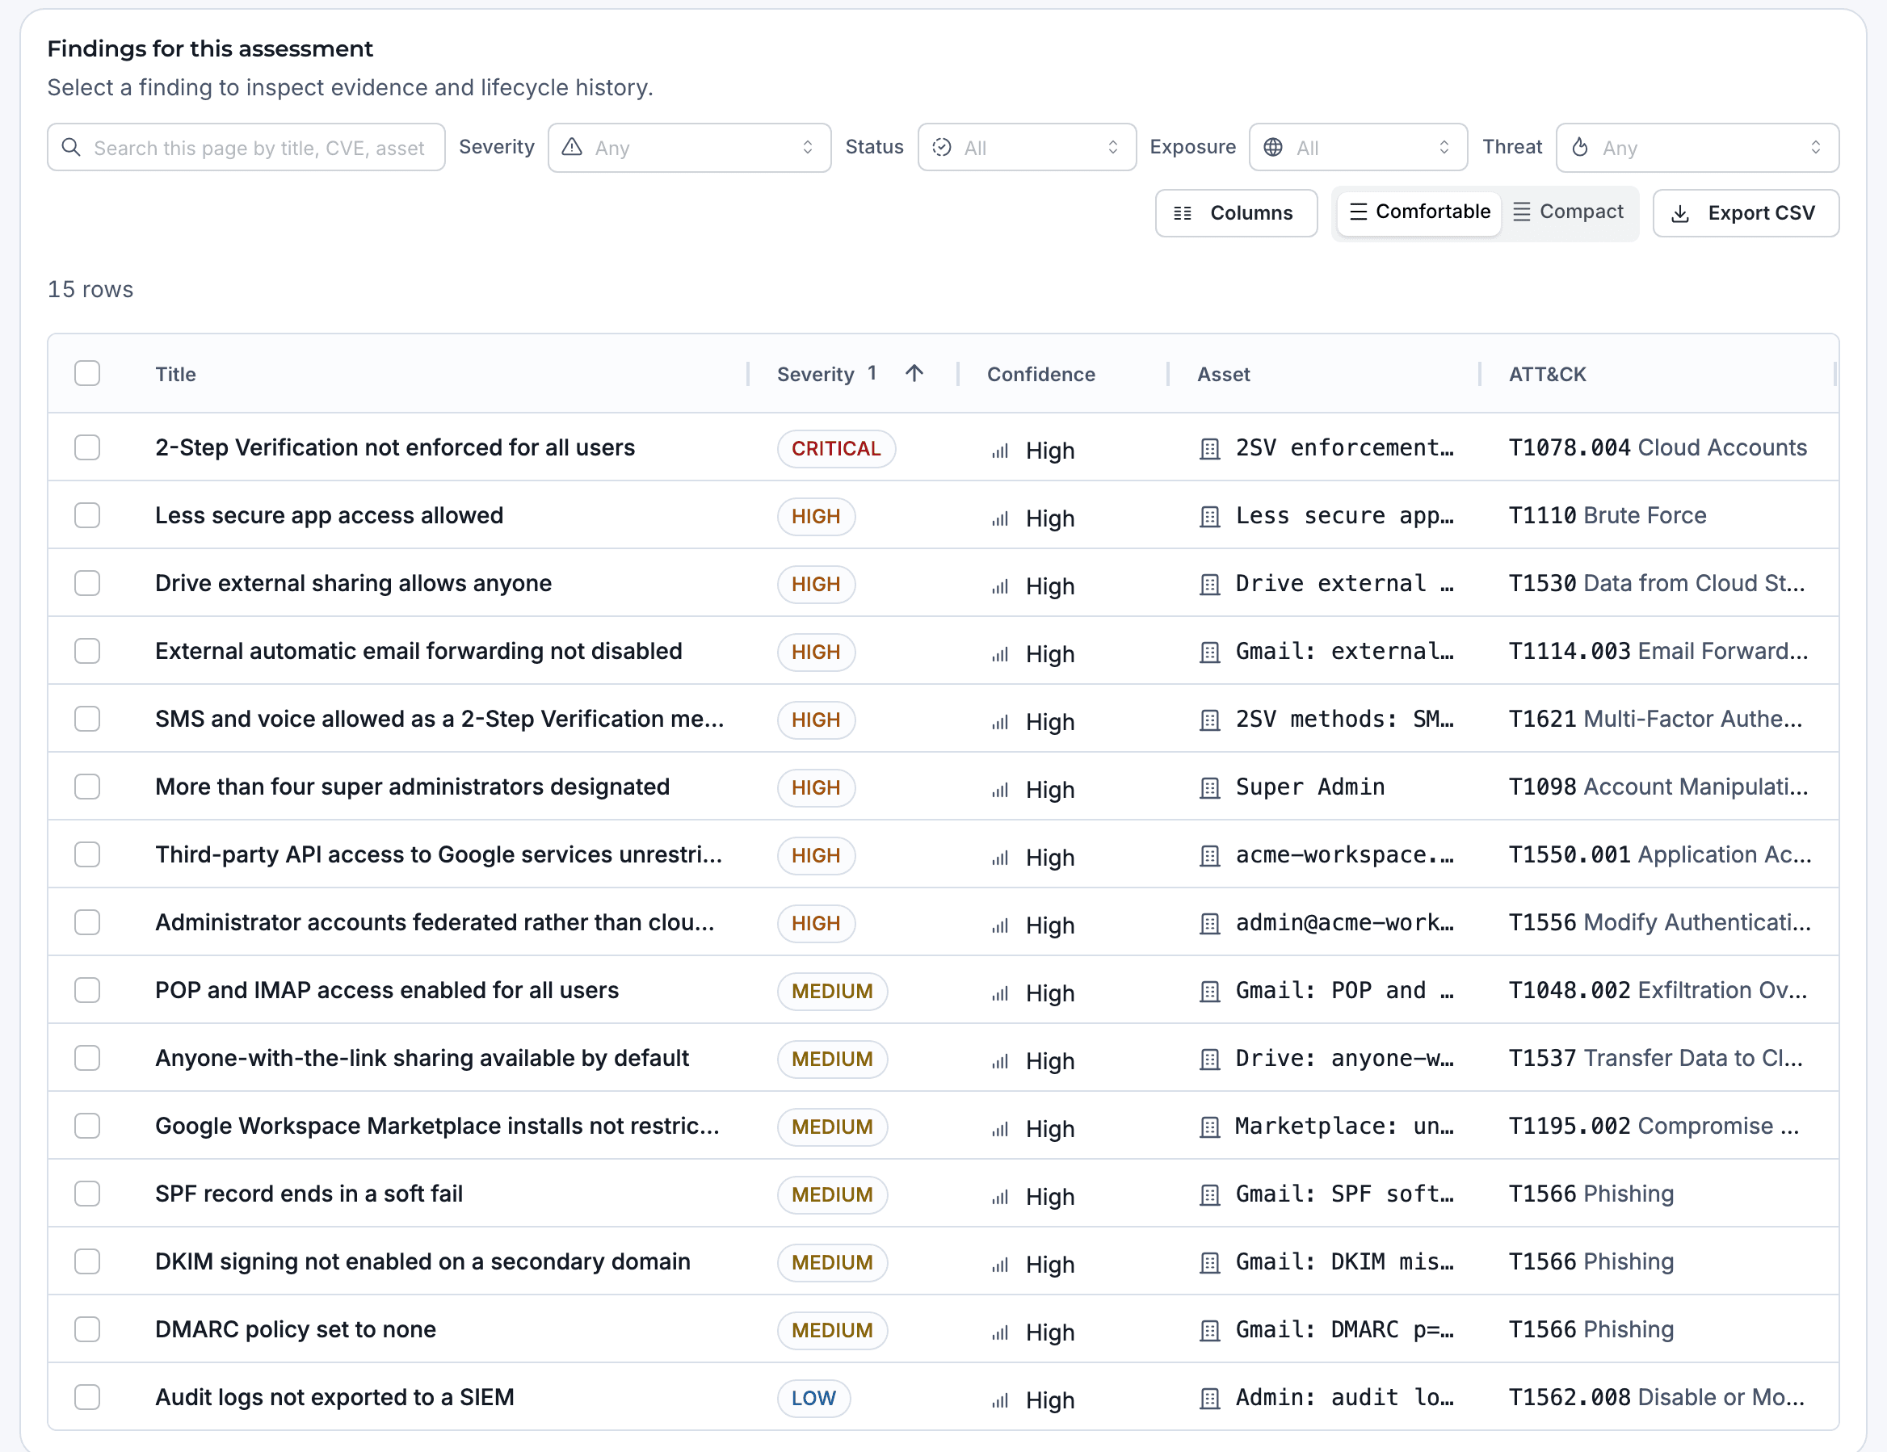
Task: Click the asset building icon in the Super Admin row
Action: click(1209, 789)
